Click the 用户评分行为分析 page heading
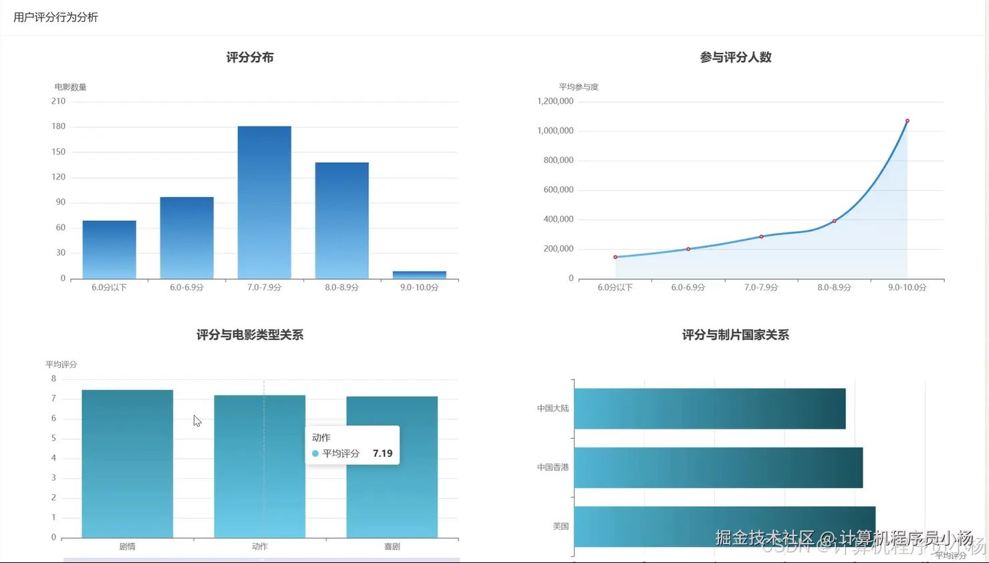The width and height of the screenshot is (989, 563). (56, 17)
